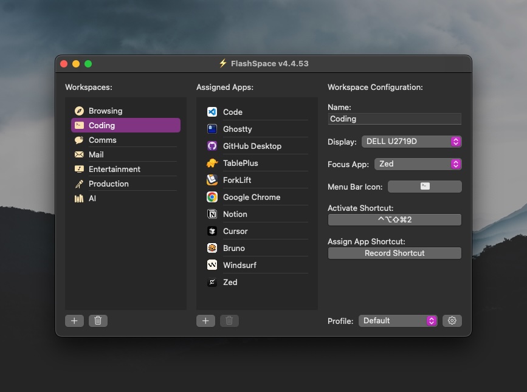Add an assigned app with plus button
Image resolution: width=527 pixels, height=392 pixels.
click(205, 321)
